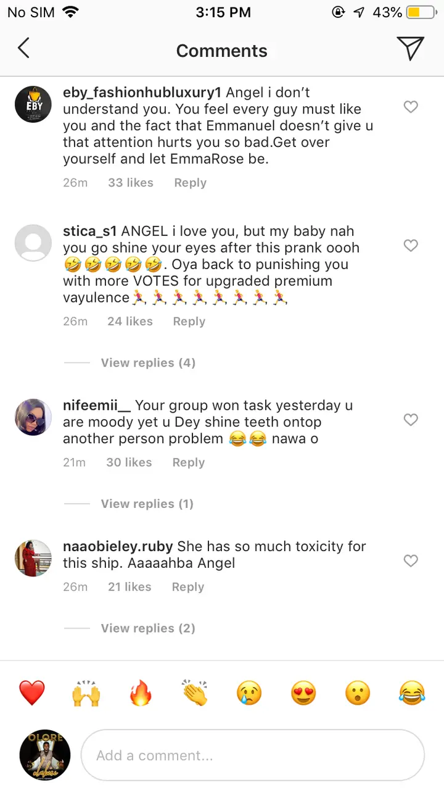
Task: Expand View replies (4) under stica_s1
Action: [x=148, y=363]
